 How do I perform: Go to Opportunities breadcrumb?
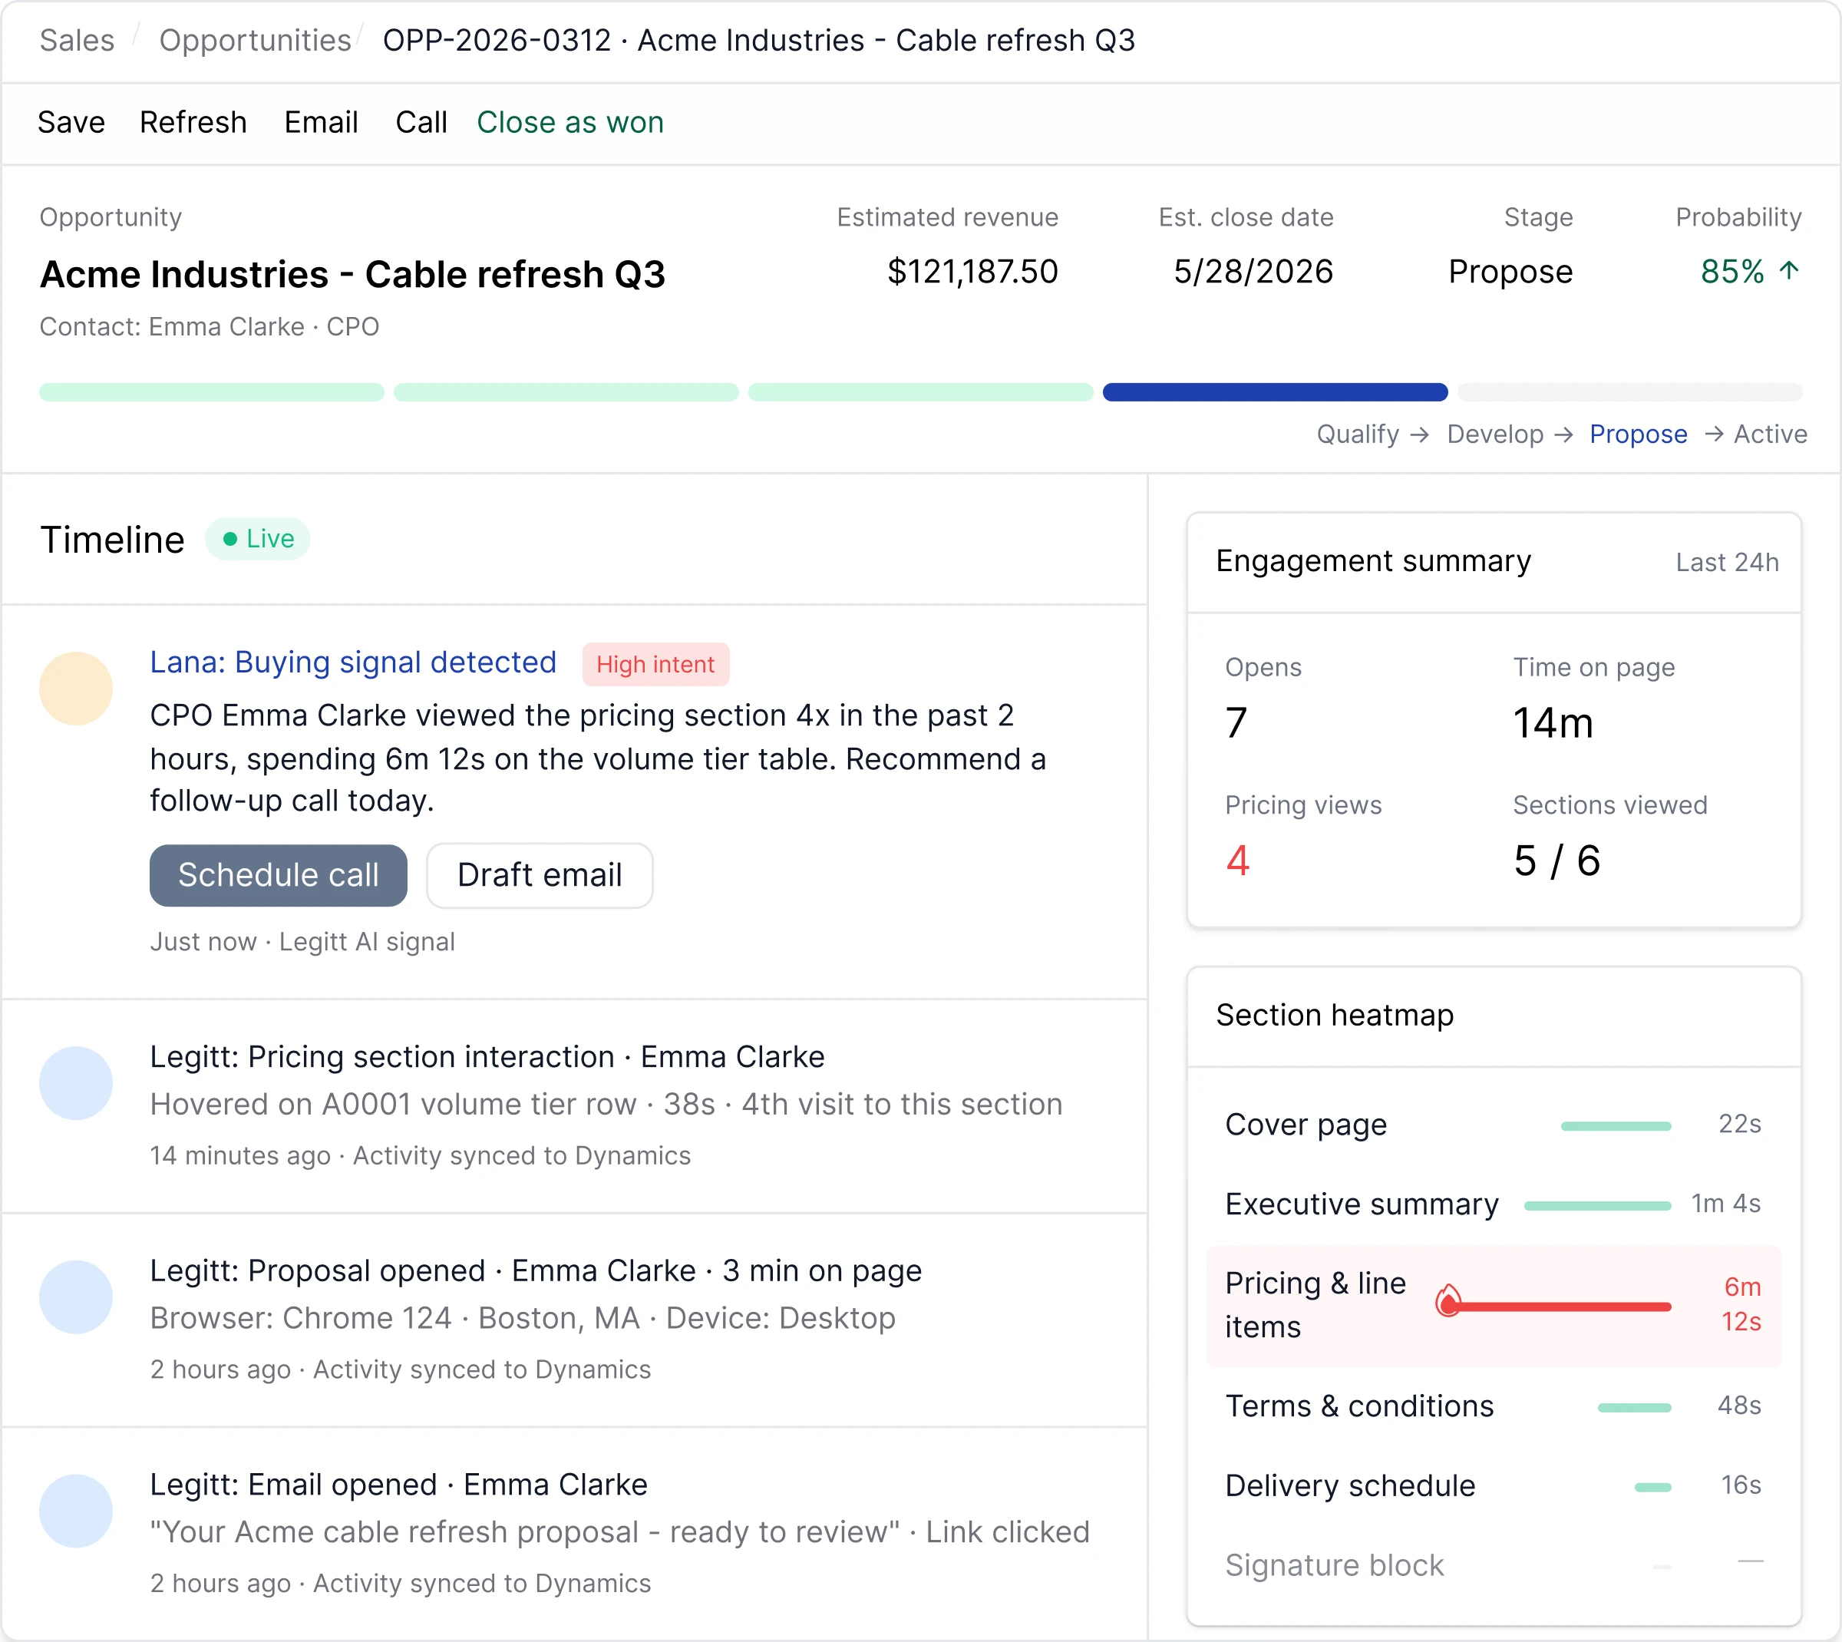click(x=254, y=41)
